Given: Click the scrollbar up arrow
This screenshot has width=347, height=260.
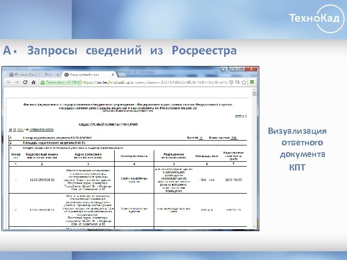Looking at the screenshot, I should (254, 90).
